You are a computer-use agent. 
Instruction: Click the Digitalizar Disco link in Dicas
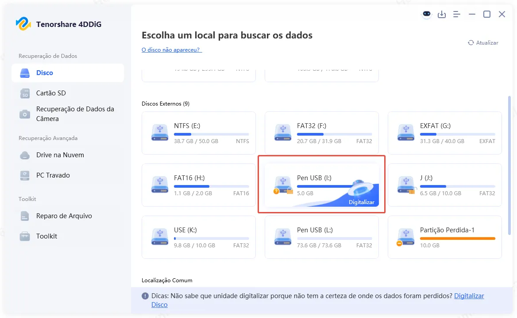[x=469, y=295]
